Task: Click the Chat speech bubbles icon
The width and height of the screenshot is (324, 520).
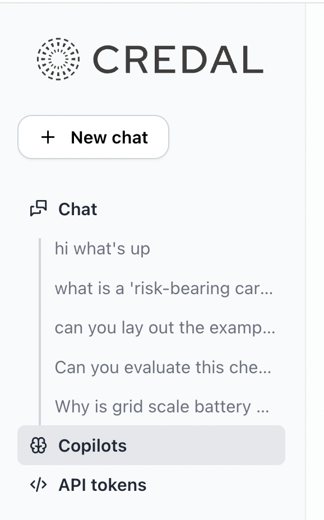Action: (x=39, y=208)
